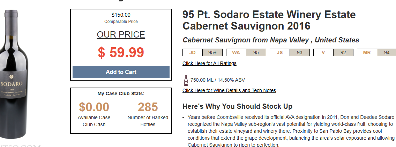Click the OUR PRICE heading
Image resolution: width=396 pixels, height=147 pixels.
(x=121, y=35)
